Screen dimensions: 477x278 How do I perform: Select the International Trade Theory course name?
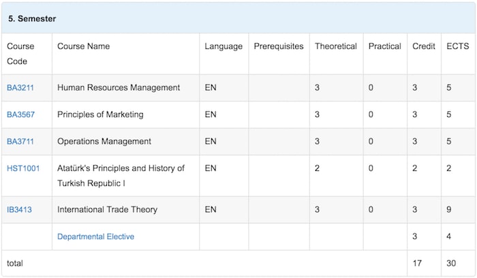(107, 210)
